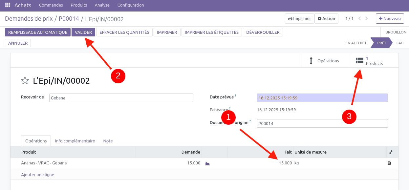Go to previous record arrow
The width and height of the screenshot is (409, 190).
click(360, 19)
